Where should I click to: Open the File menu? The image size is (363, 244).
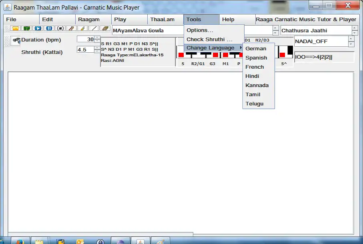pos(21,20)
